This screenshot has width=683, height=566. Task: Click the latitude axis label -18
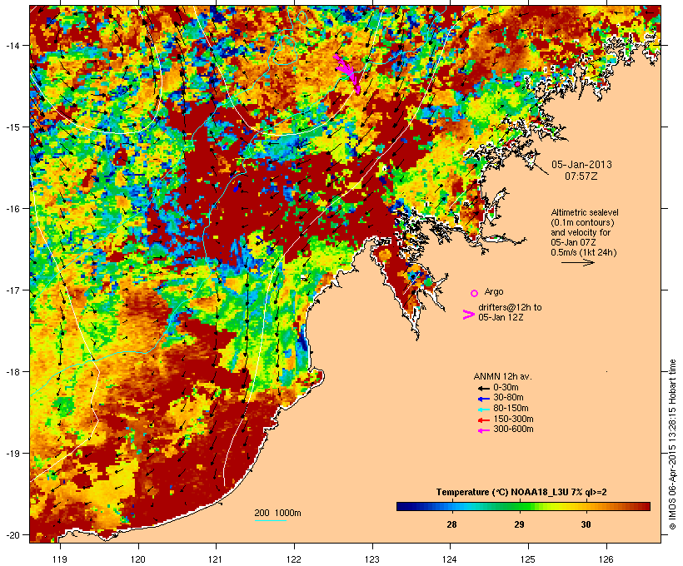point(12,371)
